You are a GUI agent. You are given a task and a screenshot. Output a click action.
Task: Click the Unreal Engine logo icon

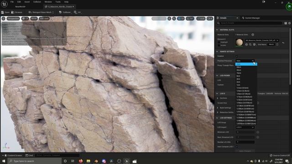coord(4,4)
